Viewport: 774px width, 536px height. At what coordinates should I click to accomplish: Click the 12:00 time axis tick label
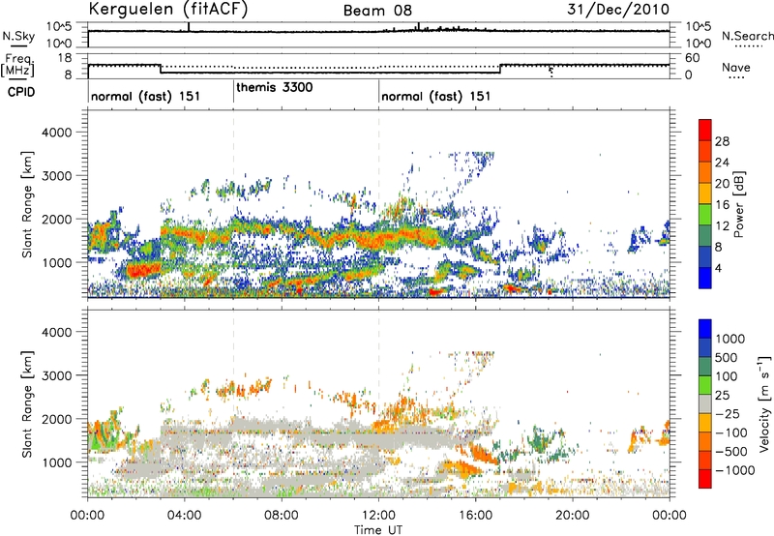tap(378, 516)
